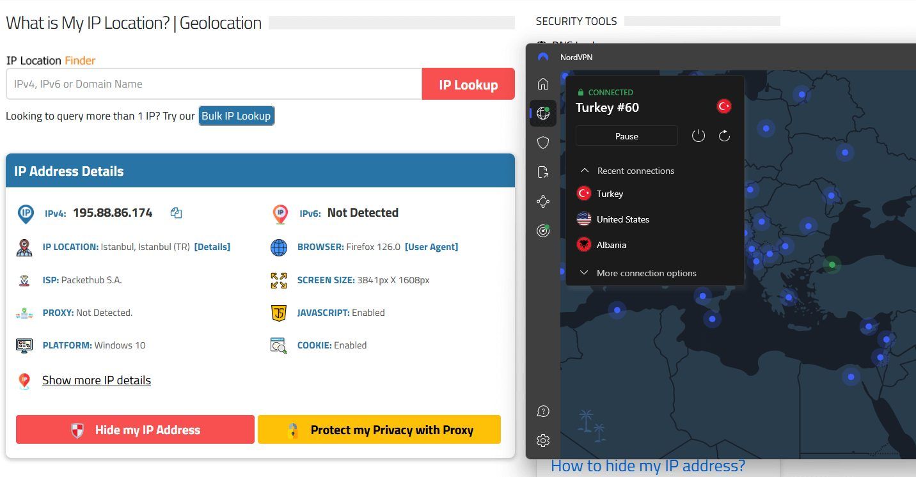Open Bulk IP Lookup
Viewport: 916px width, 477px height.
[x=236, y=116]
